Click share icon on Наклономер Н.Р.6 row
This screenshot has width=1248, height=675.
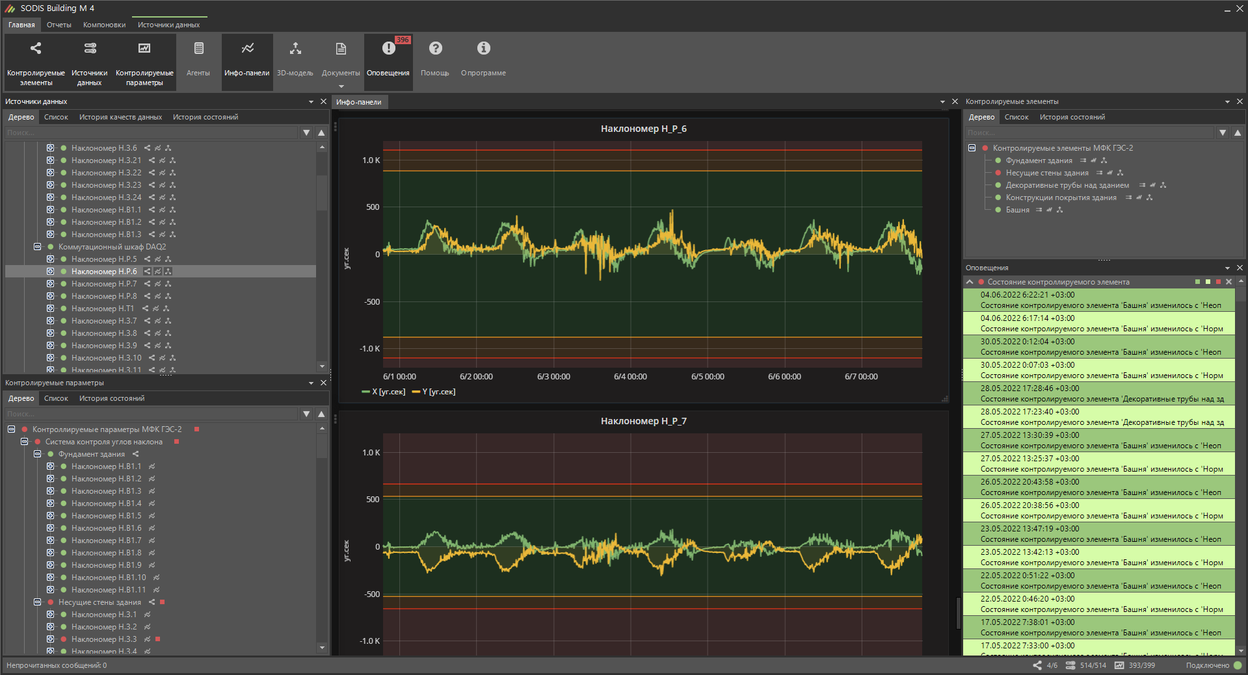147,272
